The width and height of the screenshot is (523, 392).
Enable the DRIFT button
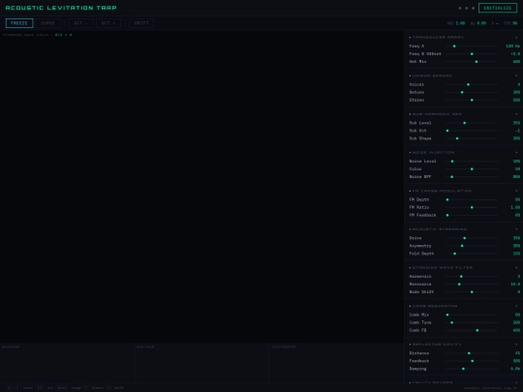point(141,23)
